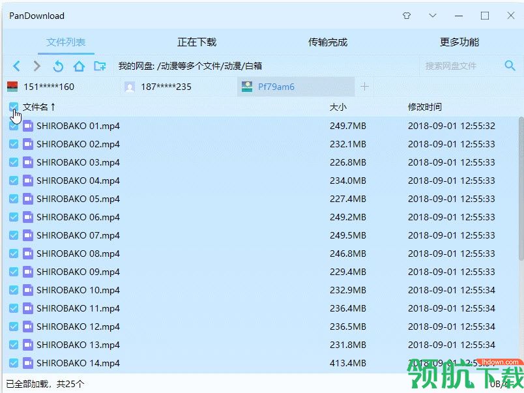Click video icon of SHIROBAKO 07.mp4
Image resolution: width=524 pixels, height=393 pixels.
(x=28, y=235)
